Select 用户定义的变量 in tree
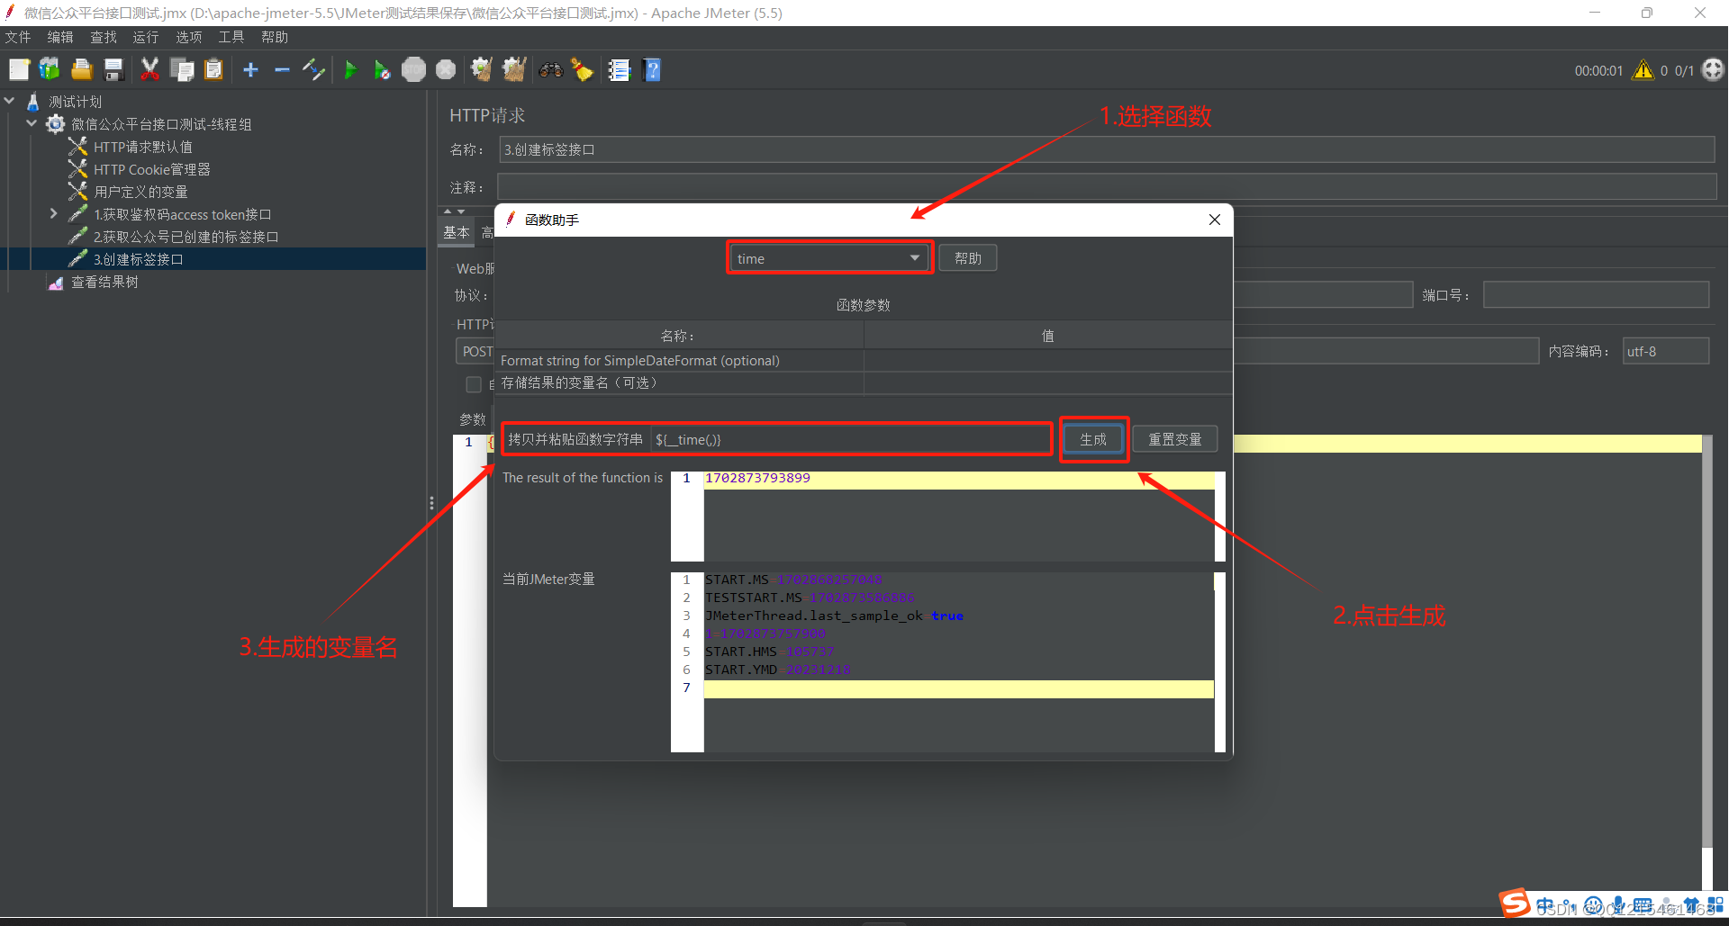The image size is (1729, 926). pyautogui.click(x=140, y=192)
